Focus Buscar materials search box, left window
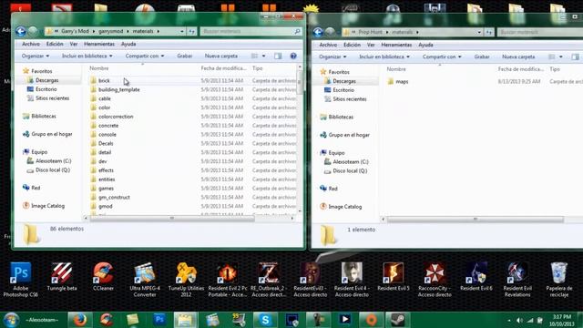Screen dimensions: 583x328 pos(251,32)
